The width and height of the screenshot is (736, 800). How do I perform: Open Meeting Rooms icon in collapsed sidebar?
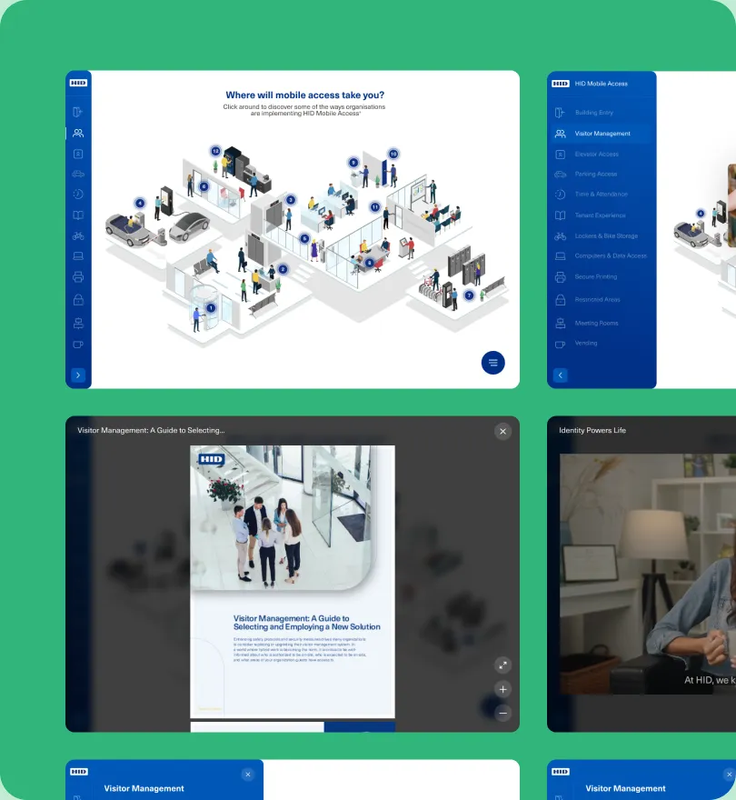[78, 323]
